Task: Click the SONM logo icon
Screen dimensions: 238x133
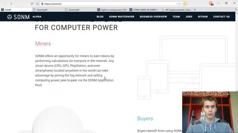Action: 9,17
